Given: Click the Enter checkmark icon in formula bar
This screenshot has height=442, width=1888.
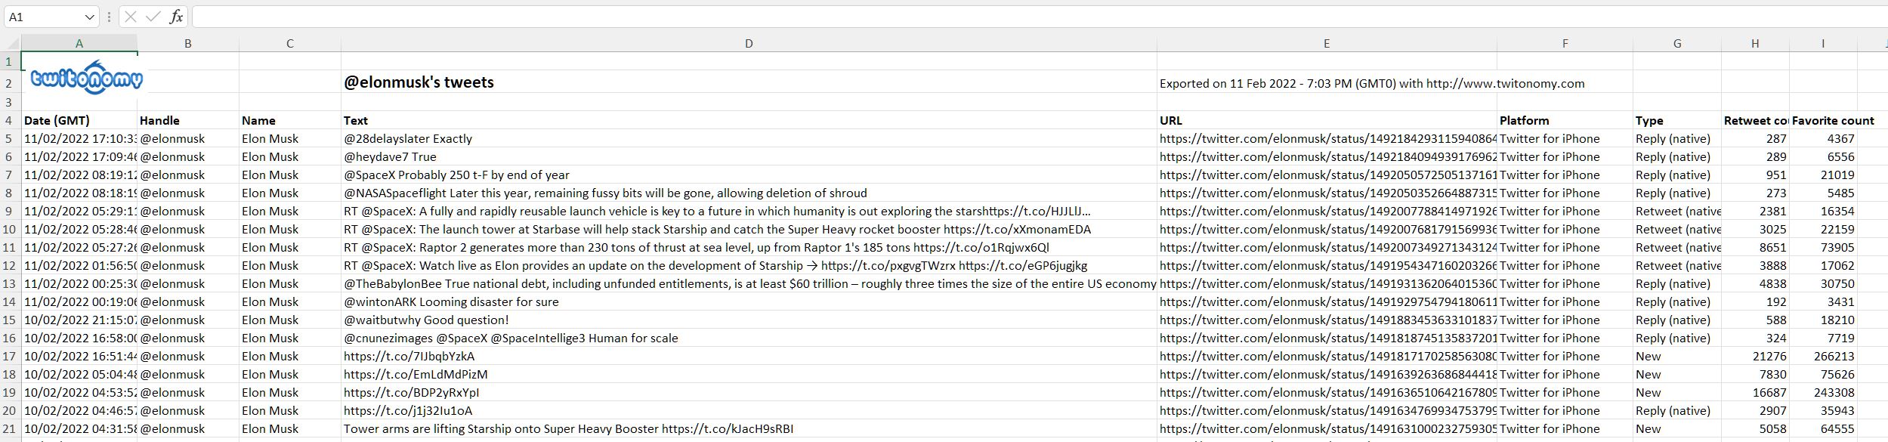Looking at the screenshot, I should point(153,17).
